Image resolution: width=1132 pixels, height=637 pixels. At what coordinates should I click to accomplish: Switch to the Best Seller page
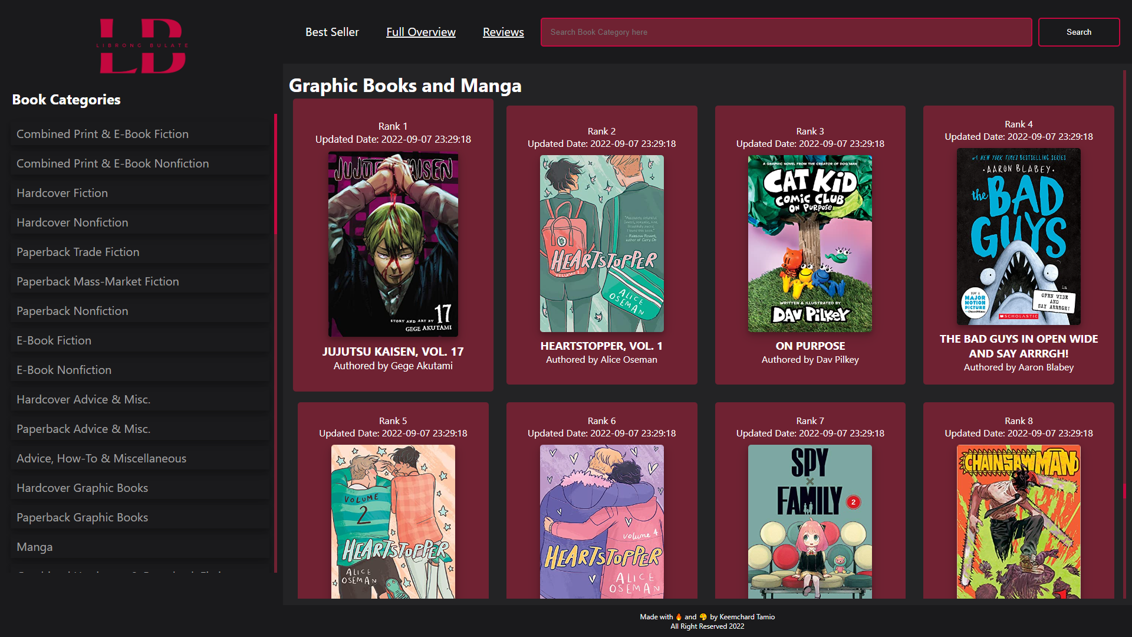(332, 32)
